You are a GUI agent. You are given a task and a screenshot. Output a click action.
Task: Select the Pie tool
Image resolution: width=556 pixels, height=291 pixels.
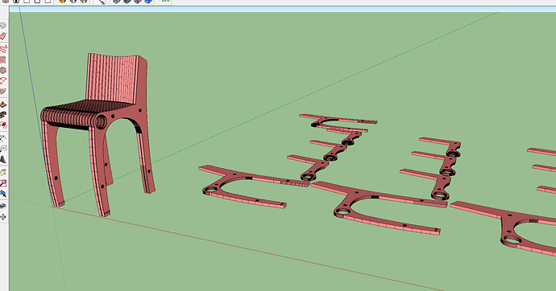coord(3,92)
